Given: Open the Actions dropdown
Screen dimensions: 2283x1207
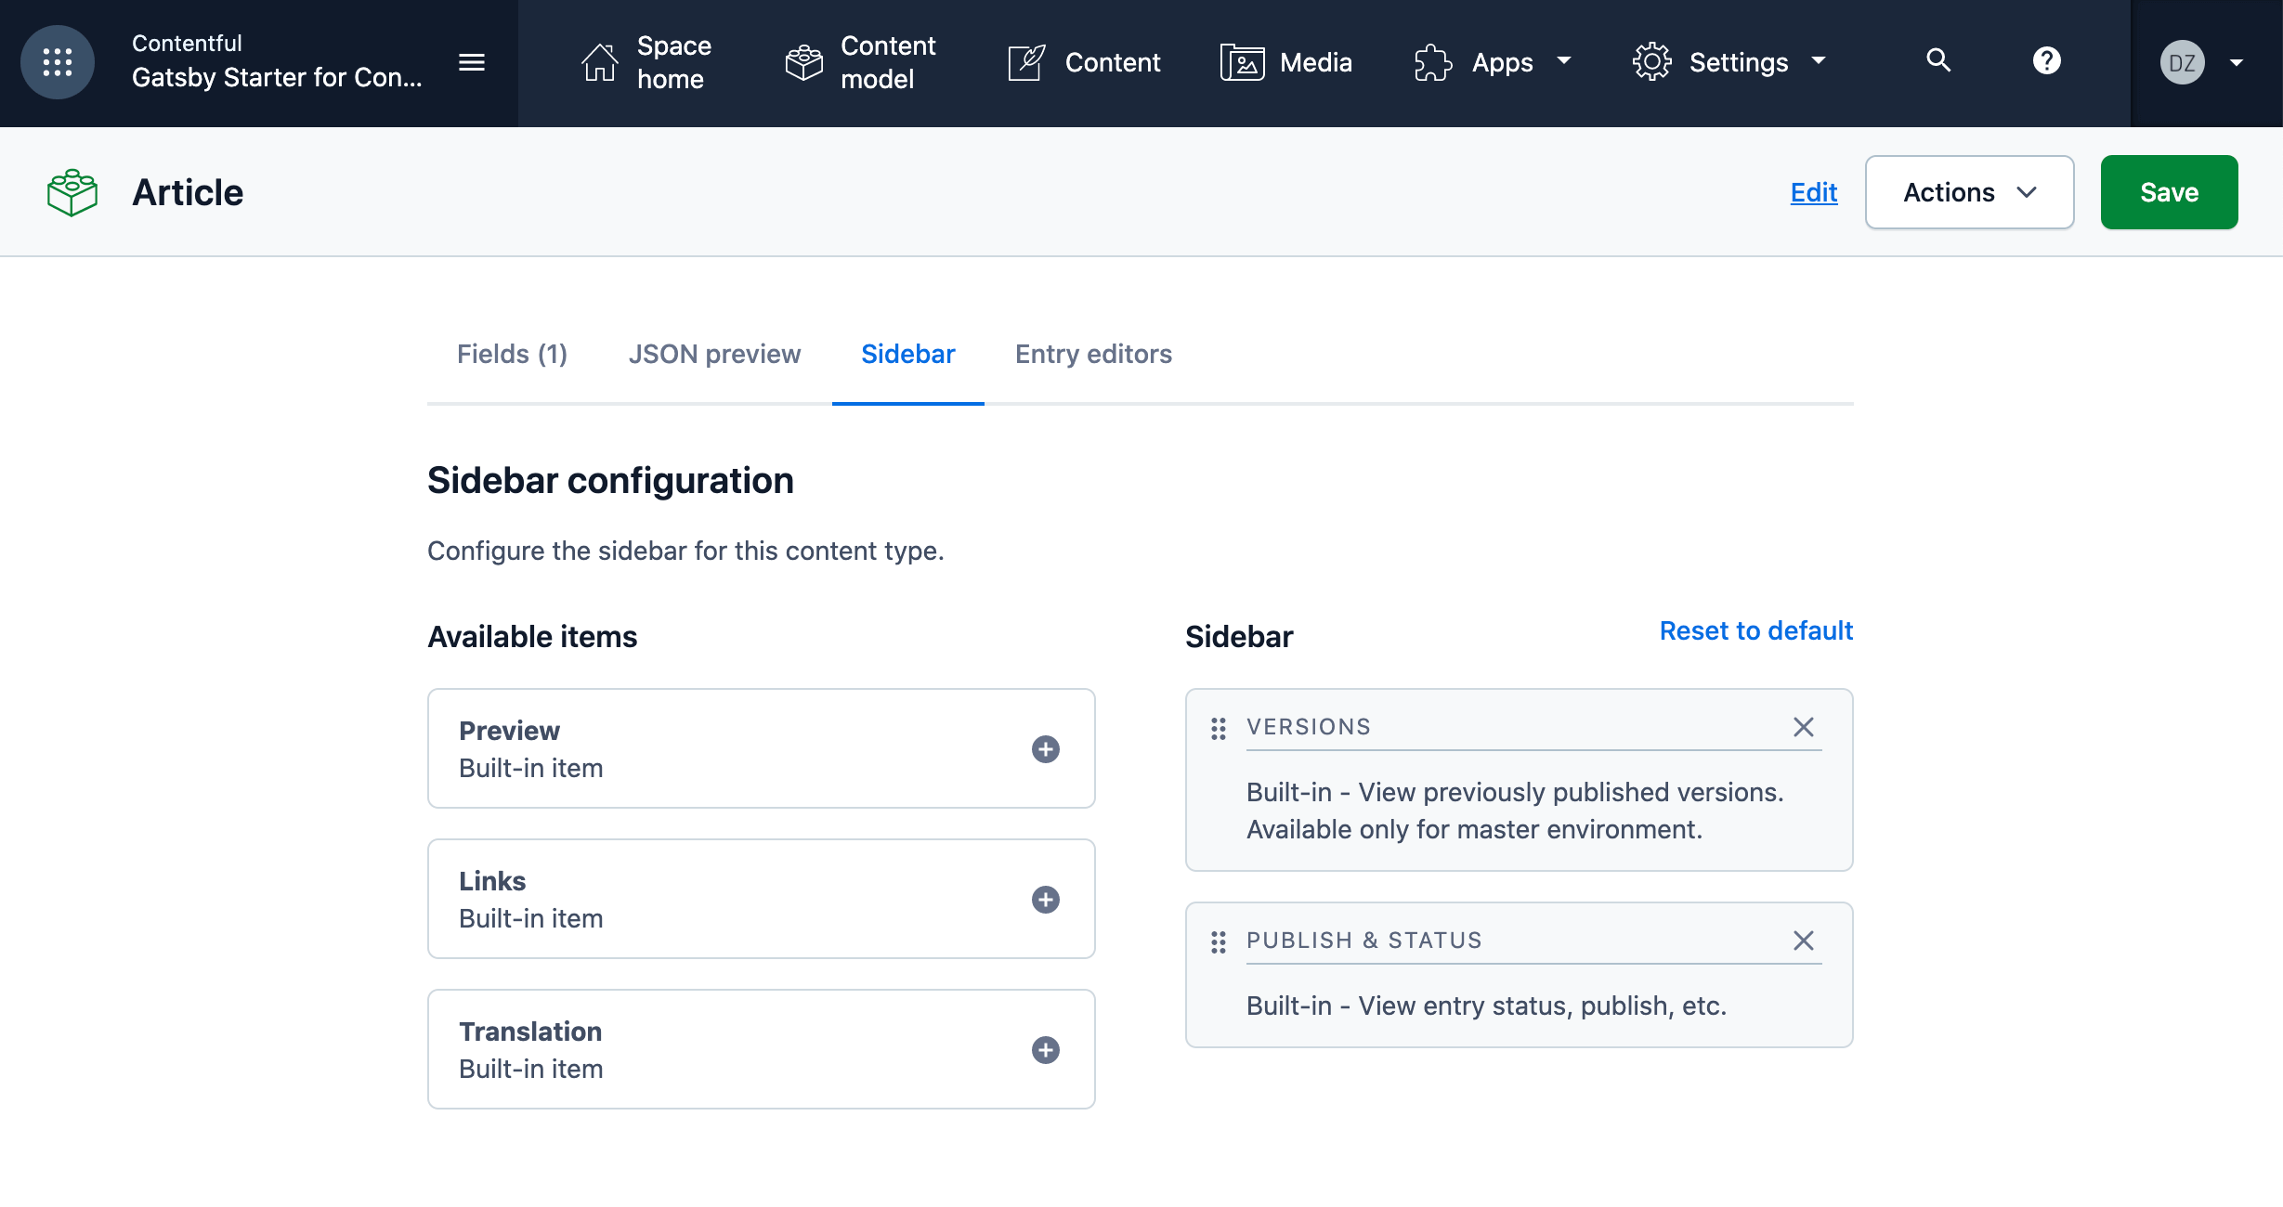Looking at the screenshot, I should (1968, 192).
